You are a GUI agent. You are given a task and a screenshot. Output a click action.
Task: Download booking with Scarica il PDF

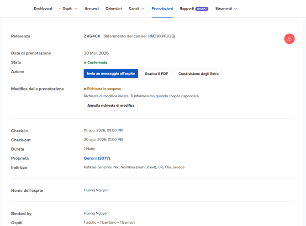point(157,74)
